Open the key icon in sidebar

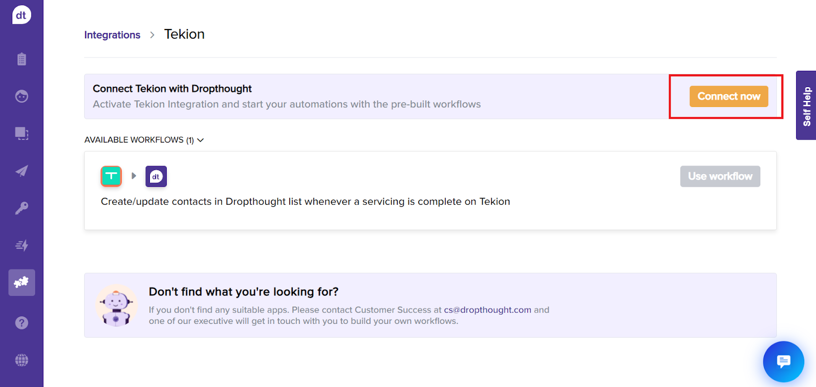tap(21, 208)
